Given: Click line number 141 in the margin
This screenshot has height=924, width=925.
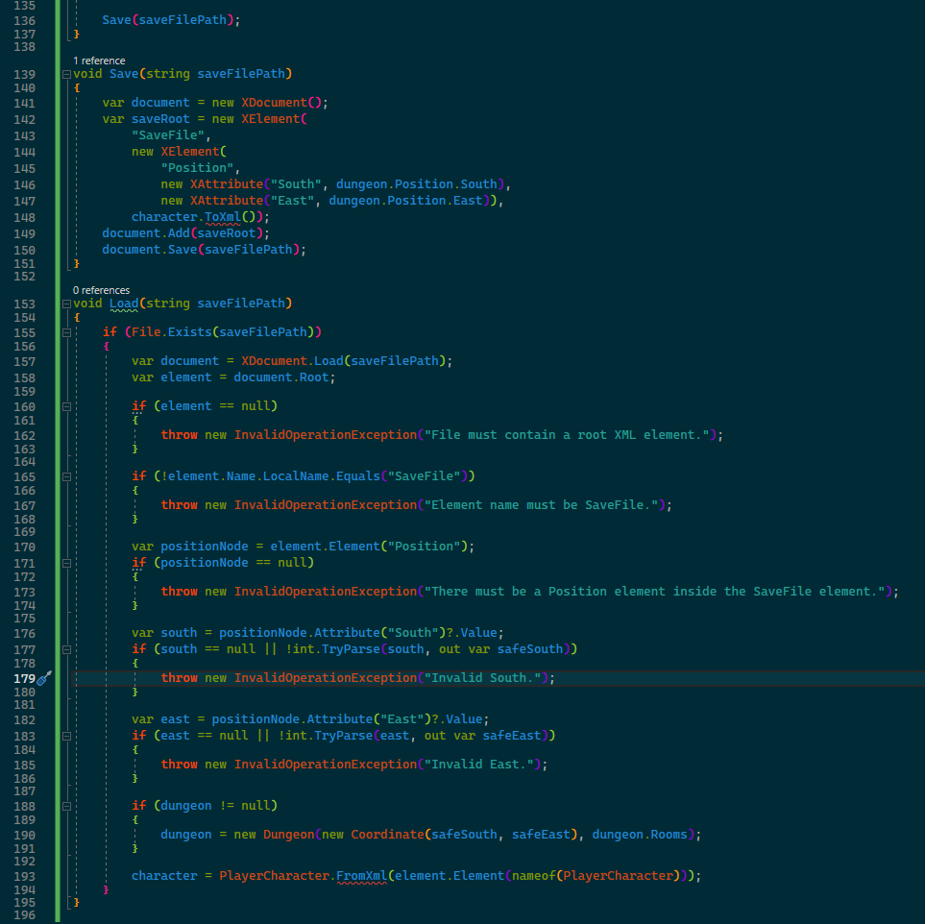Looking at the screenshot, I should (x=24, y=104).
